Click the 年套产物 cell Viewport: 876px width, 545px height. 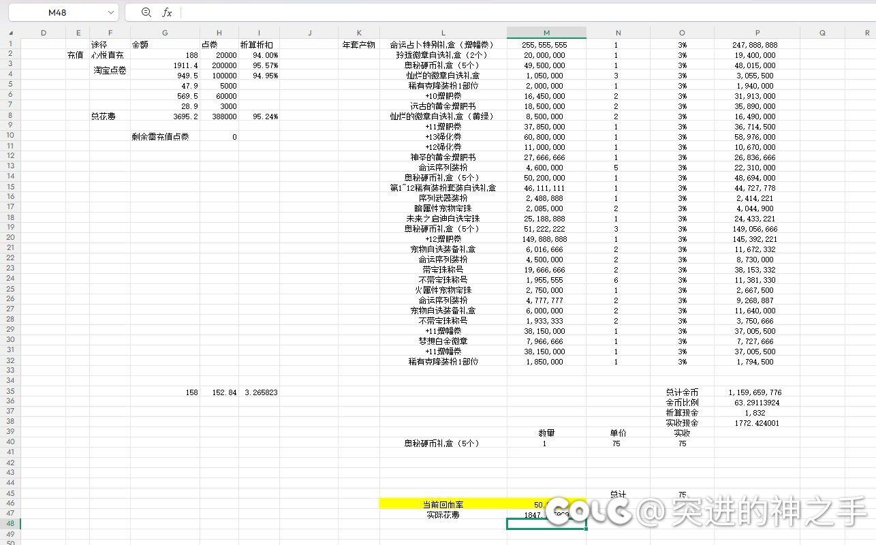click(359, 45)
